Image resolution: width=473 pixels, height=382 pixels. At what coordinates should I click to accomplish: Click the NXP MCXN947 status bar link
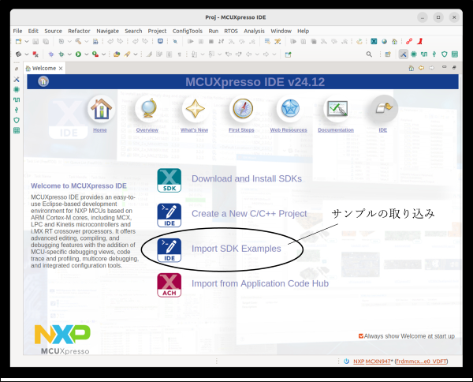(373, 361)
